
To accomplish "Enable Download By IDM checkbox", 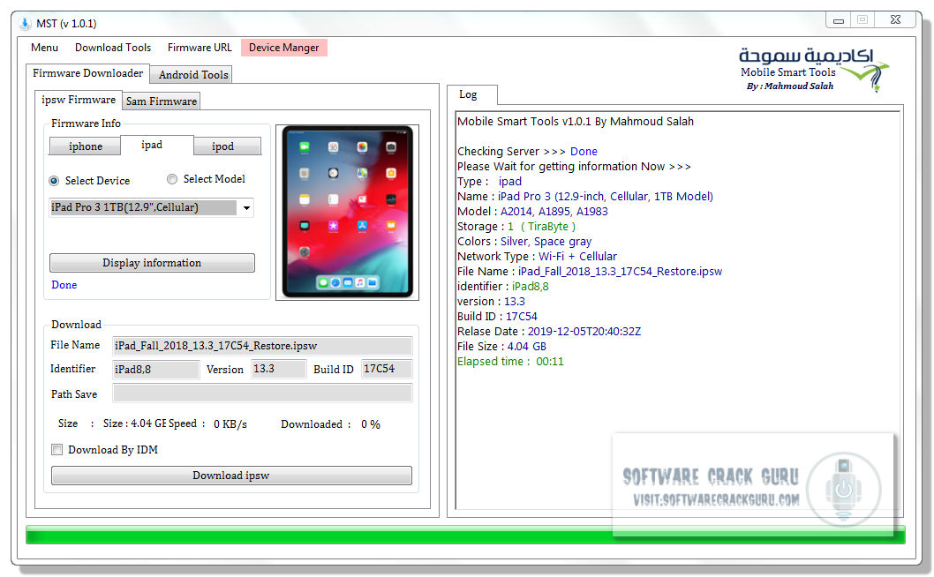I will point(57,450).
